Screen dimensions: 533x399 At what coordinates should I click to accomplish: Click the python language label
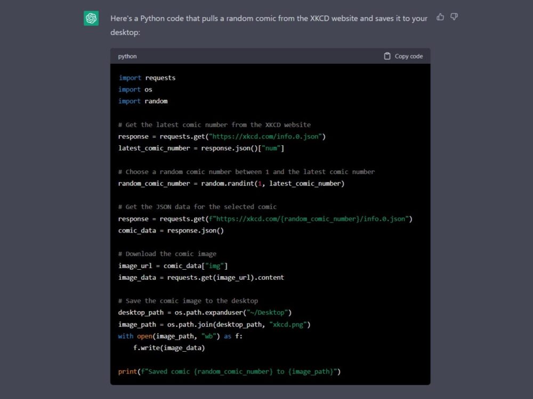127,56
